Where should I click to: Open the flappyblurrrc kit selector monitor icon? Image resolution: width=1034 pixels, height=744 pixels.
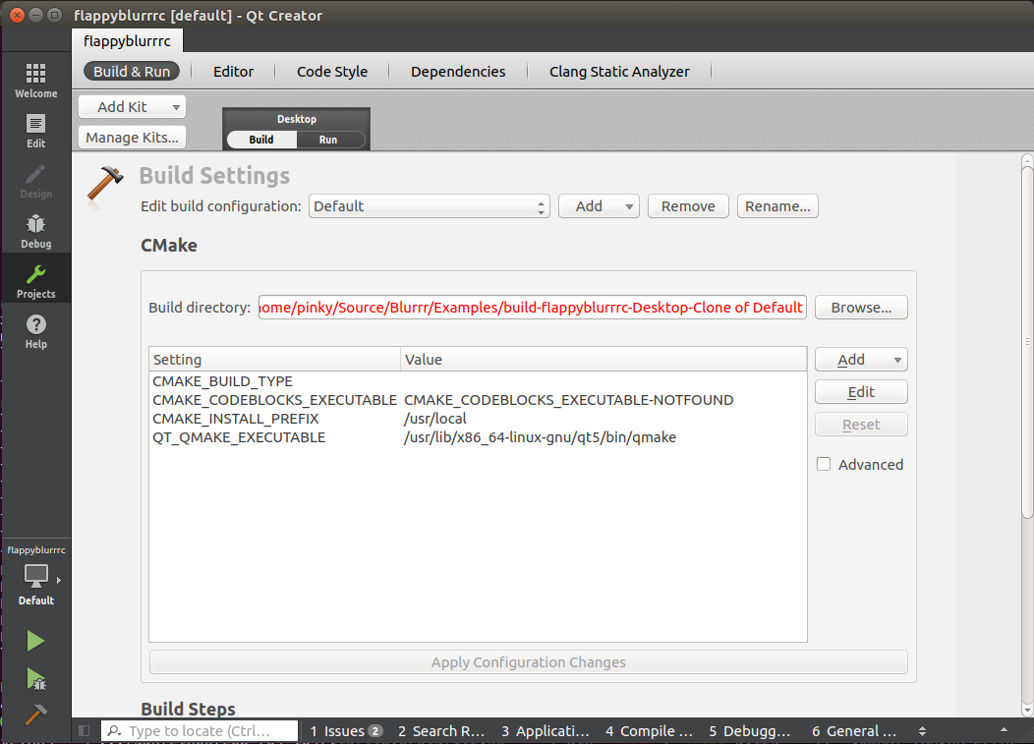coord(36,577)
